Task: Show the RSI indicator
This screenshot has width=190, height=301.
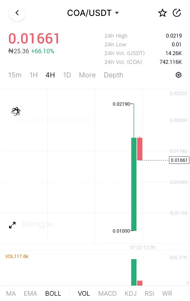Action: (149, 293)
